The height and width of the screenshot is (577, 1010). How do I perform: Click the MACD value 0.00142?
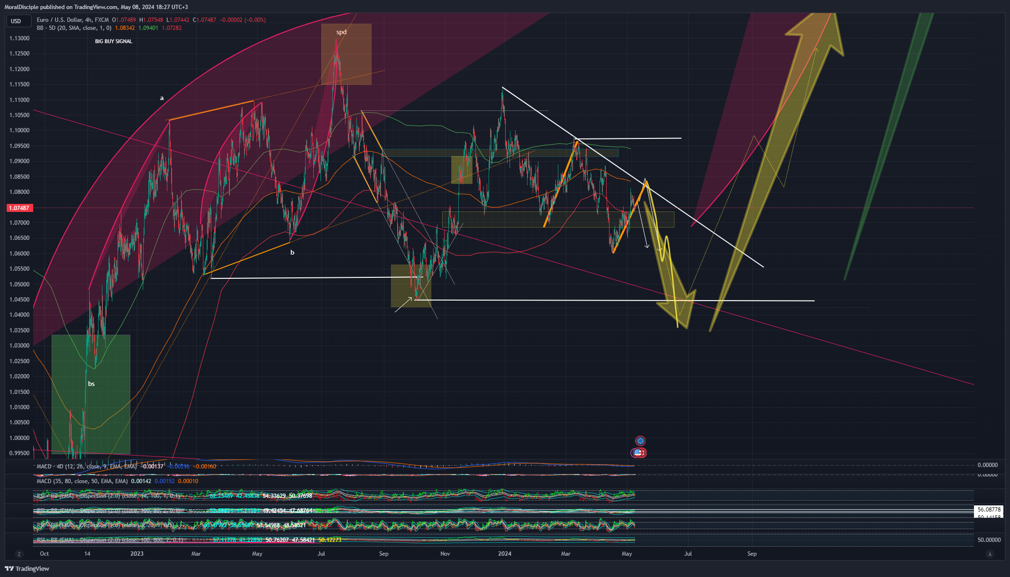(141, 481)
